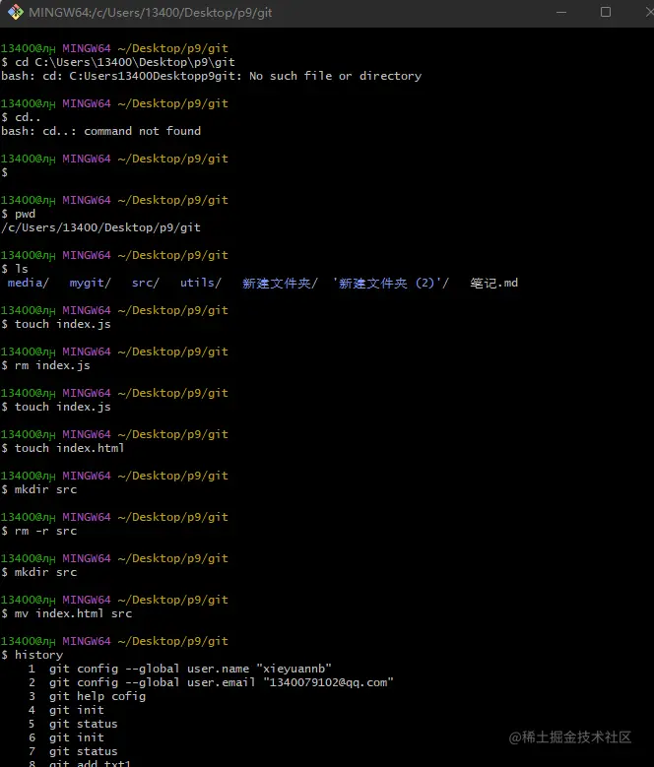Click the 新建文件夹/ directory without (2)
This screenshot has width=654, height=767.
pos(280,284)
